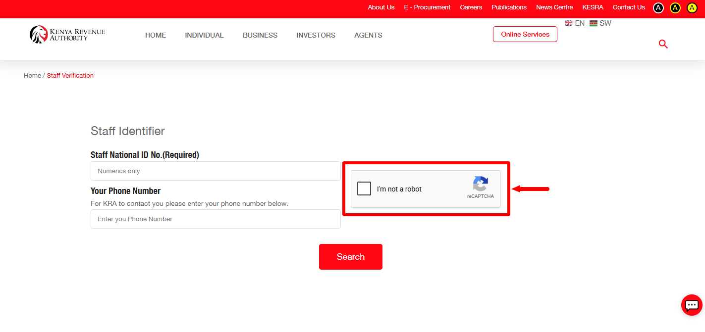
Task: Focus the phone number input field
Action: tap(216, 219)
